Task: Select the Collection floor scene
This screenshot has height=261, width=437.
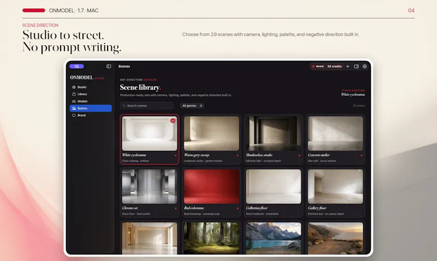Action: (x=274, y=192)
